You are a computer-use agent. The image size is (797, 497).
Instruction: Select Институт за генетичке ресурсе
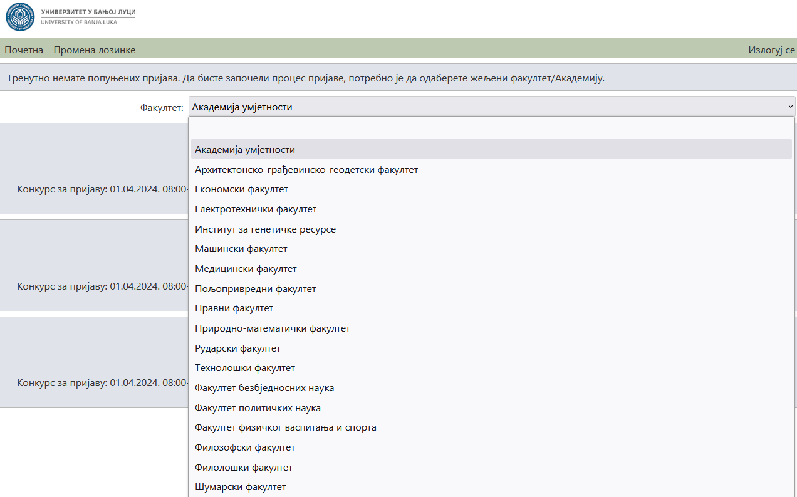coord(265,229)
